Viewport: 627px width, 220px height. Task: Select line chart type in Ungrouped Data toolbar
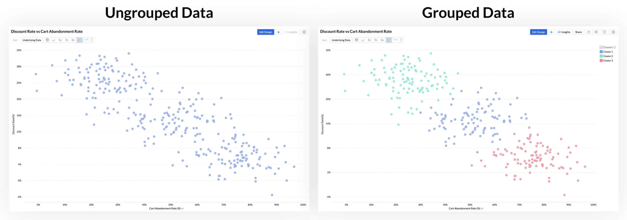pos(54,40)
